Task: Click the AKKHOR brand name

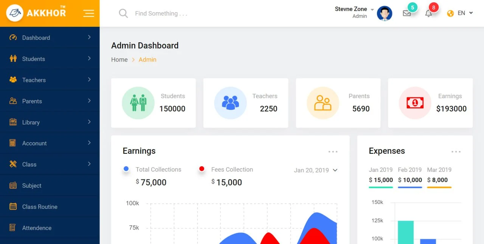Action: [46, 12]
